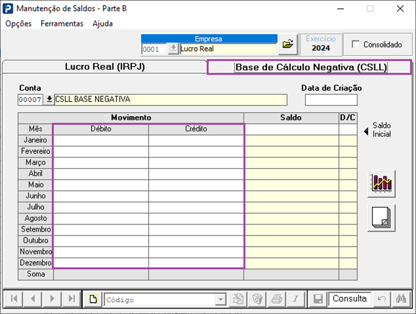
Task: Open the Ajuda menu
Action: point(102,24)
